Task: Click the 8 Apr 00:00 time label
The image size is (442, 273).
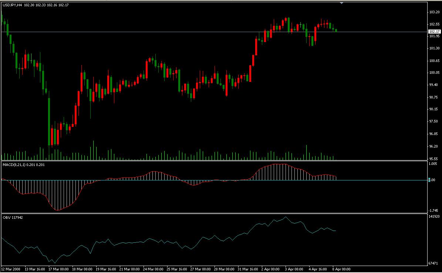Action: pos(341,269)
